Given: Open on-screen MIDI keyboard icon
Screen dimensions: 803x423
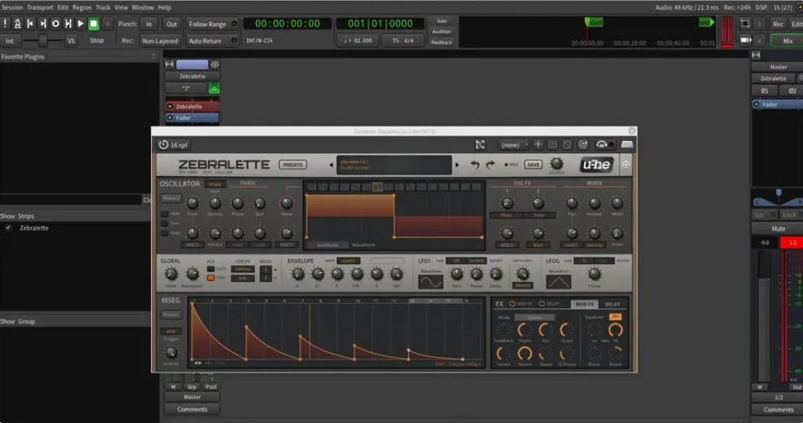Looking at the screenshot, I should [x=627, y=145].
